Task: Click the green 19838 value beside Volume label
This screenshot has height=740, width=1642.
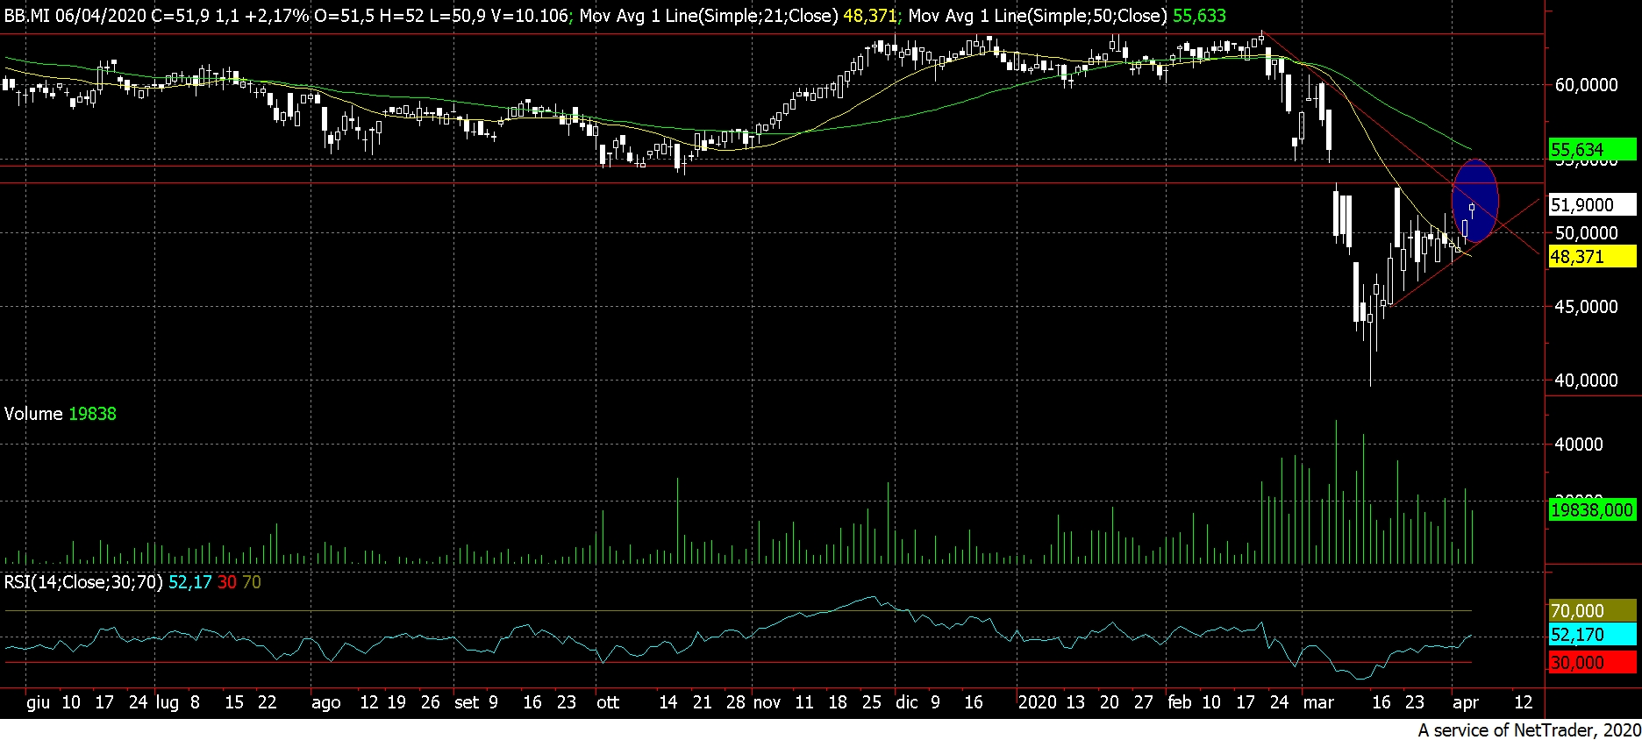Action: pos(92,414)
